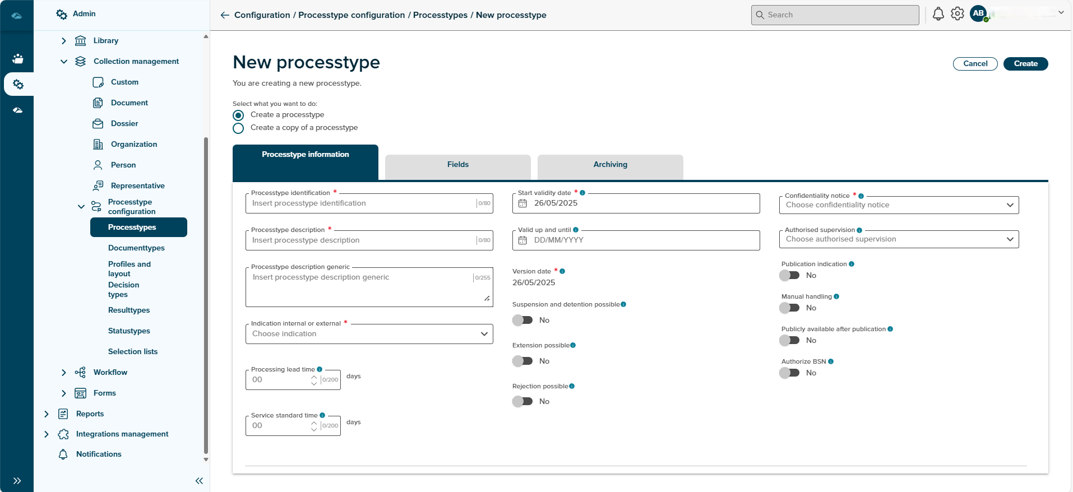The width and height of the screenshot is (1073, 492).
Task: Click into Processtype description field
Action: tap(369, 240)
